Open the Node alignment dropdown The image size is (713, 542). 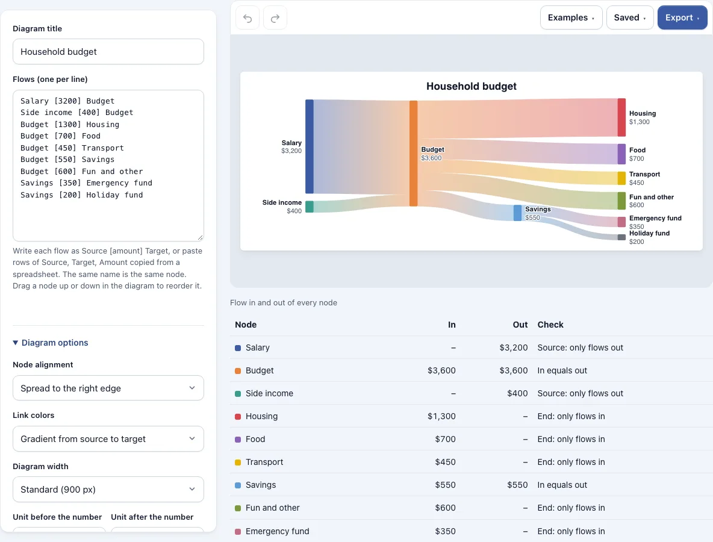click(108, 388)
